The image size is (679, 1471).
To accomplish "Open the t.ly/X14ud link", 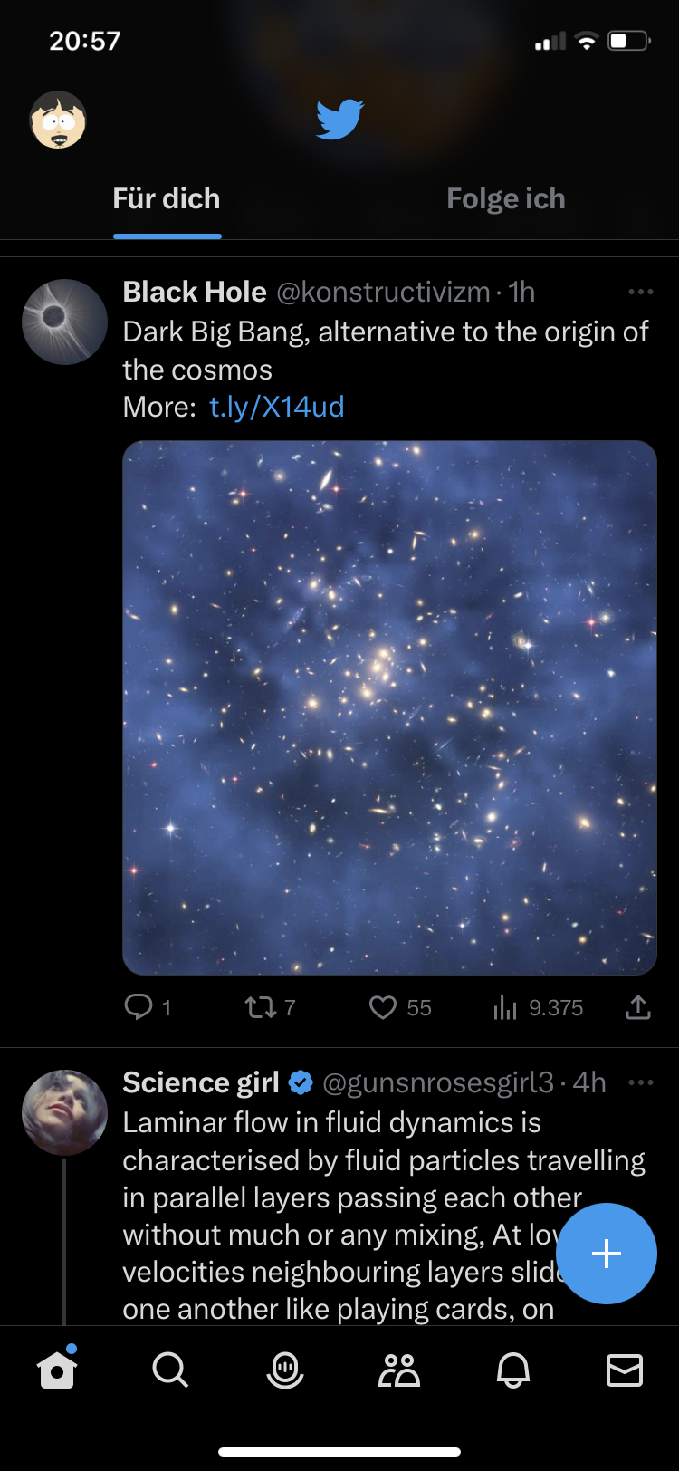I will 277,407.
